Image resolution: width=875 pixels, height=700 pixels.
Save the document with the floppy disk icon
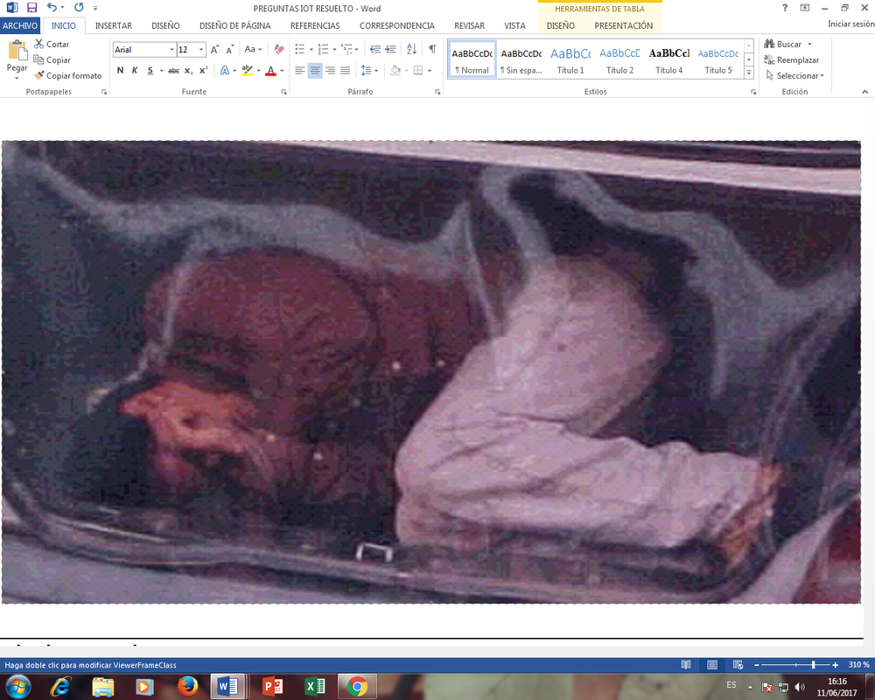[32, 8]
